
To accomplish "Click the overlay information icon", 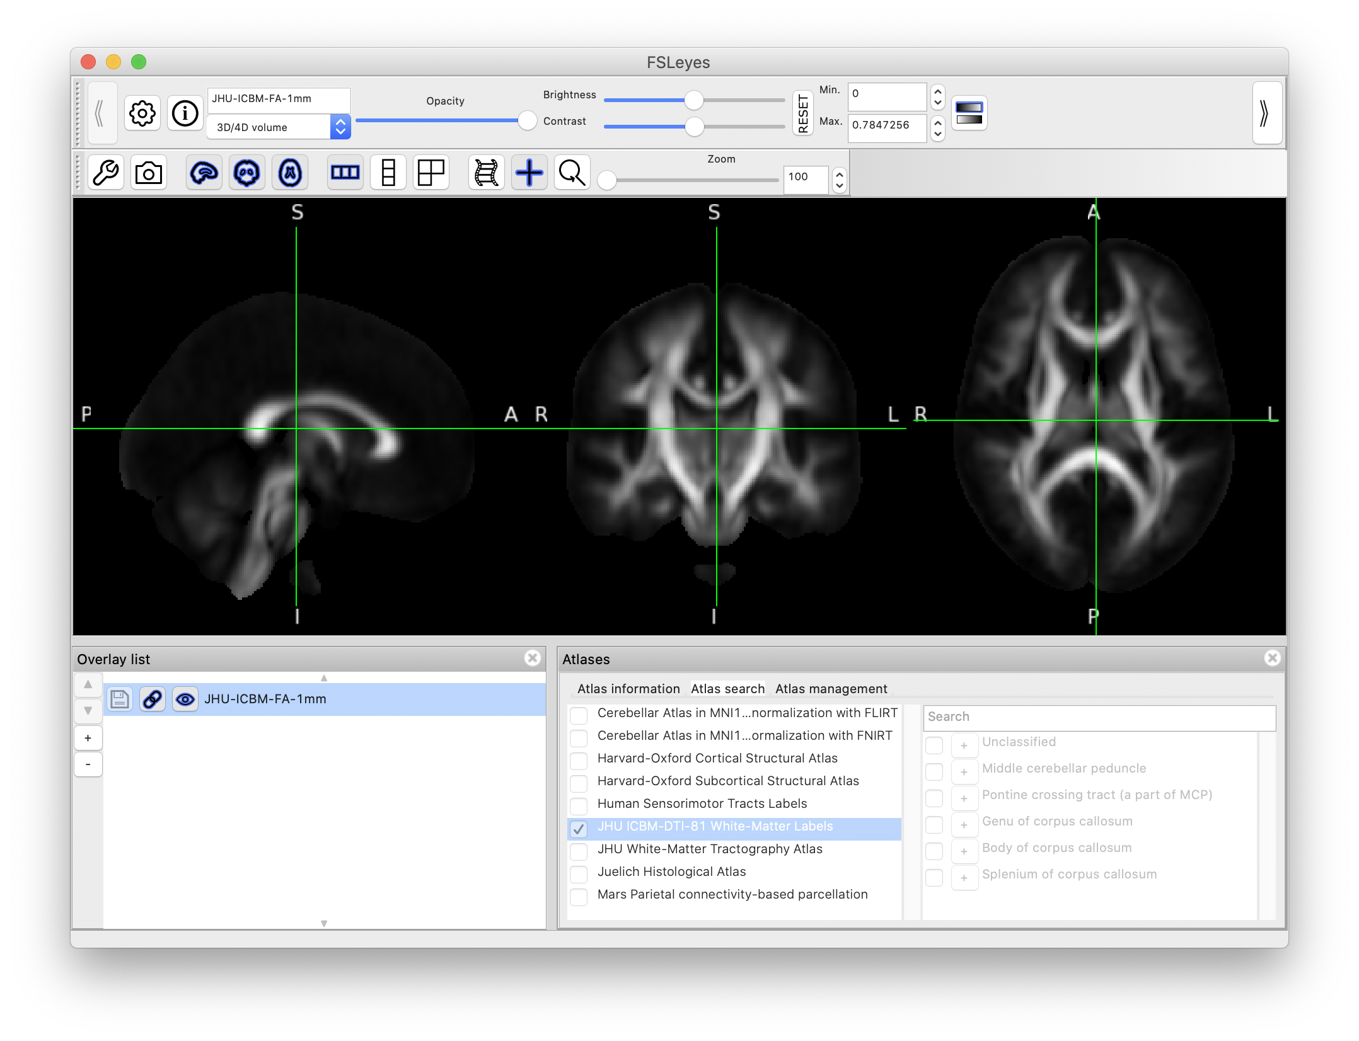I will point(185,113).
